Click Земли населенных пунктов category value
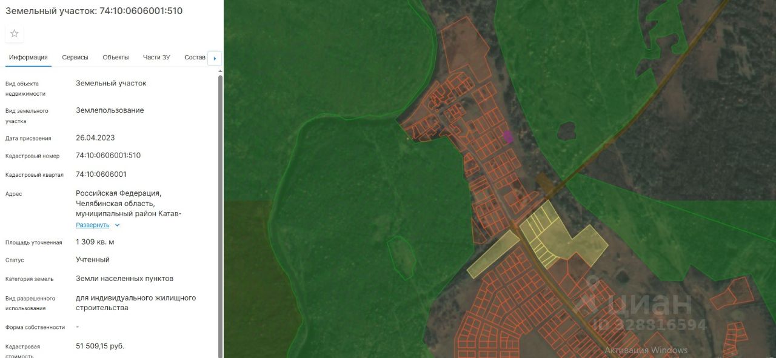Viewport: 776px width, 358px height. click(x=125, y=278)
